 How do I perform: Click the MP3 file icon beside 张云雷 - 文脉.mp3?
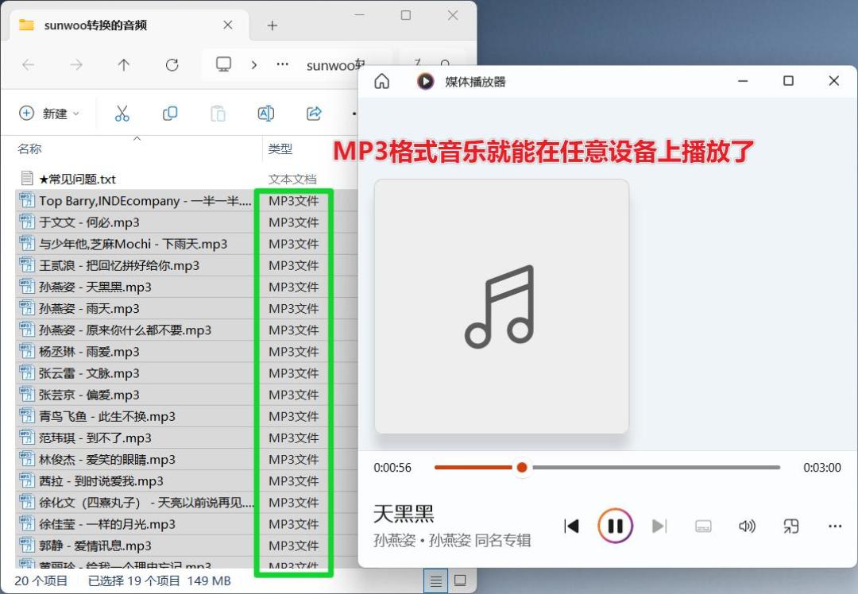tap(27, 373)
